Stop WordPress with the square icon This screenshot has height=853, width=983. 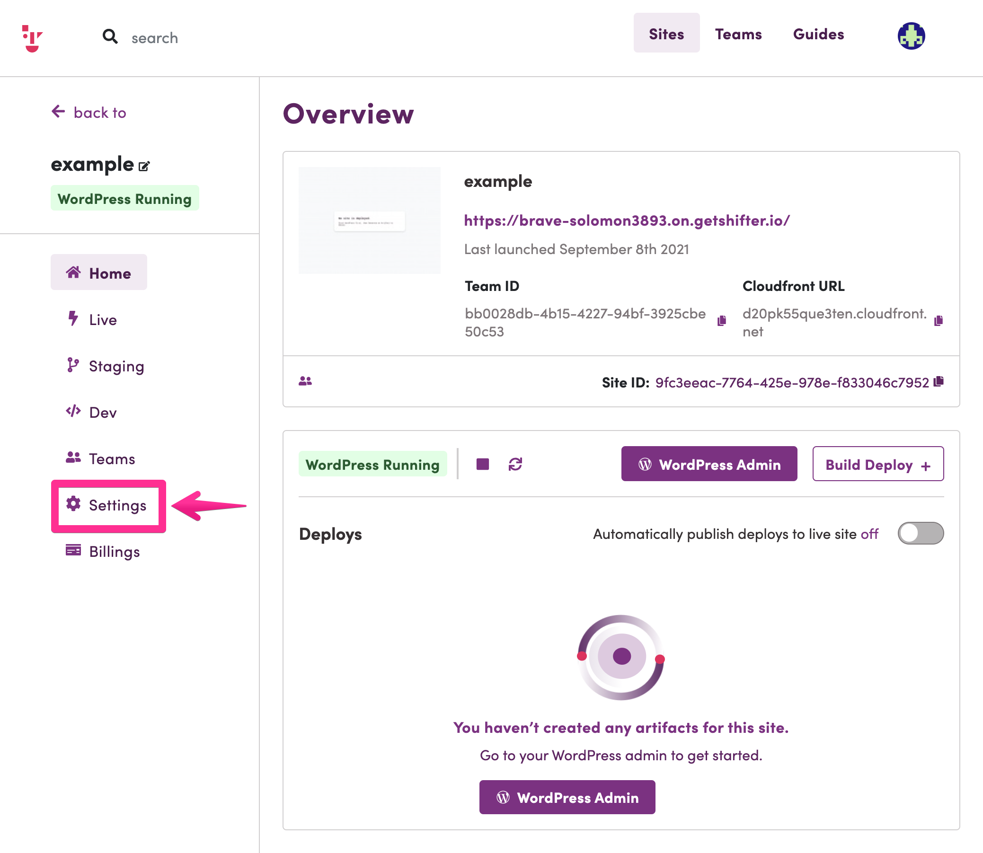482,464
